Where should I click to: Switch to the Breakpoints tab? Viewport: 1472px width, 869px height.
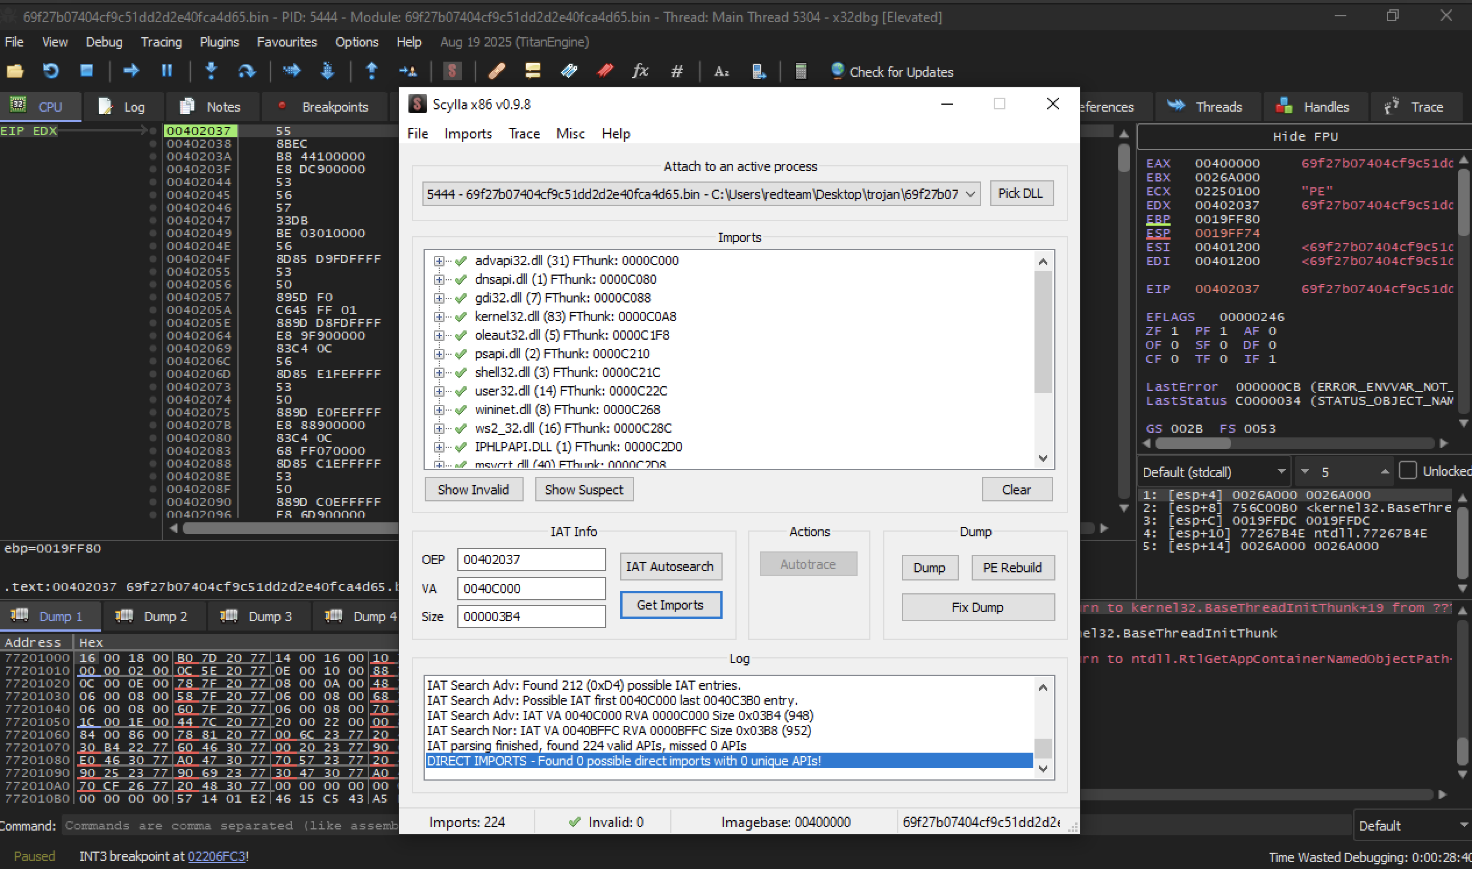coord(325,106)
